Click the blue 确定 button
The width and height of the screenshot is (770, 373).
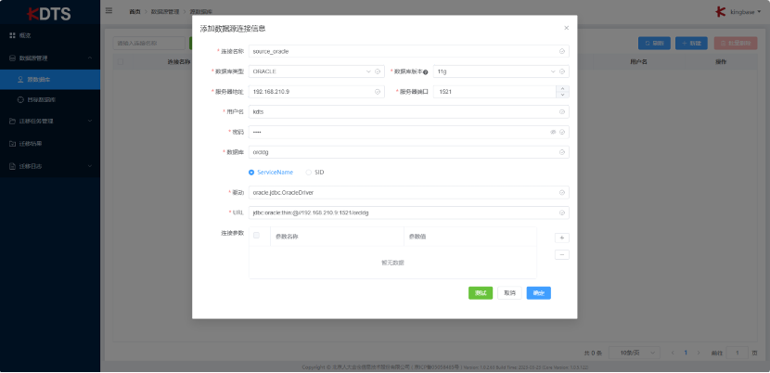click(x=539, y=293)
